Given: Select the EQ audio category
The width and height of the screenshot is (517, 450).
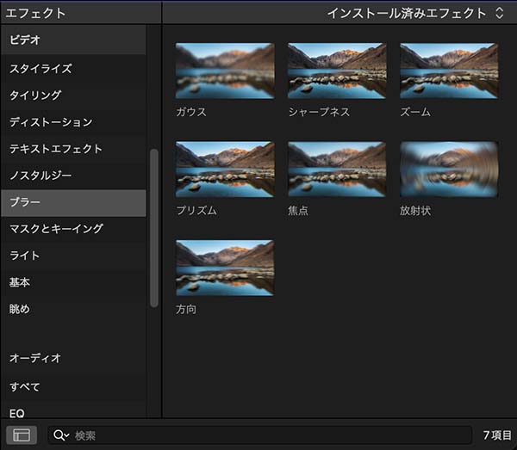Looking at the screenshot, I should coord(73,412).
